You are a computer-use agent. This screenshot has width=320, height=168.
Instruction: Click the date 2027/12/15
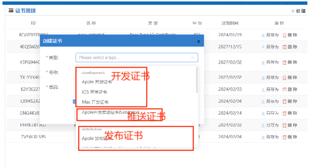230,47
